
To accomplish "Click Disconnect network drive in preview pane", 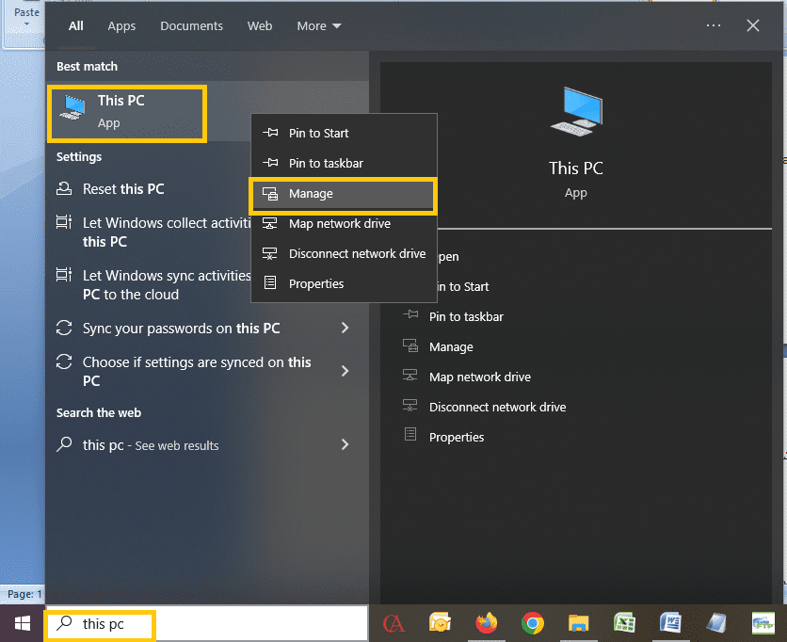I will tap(497, 407).
